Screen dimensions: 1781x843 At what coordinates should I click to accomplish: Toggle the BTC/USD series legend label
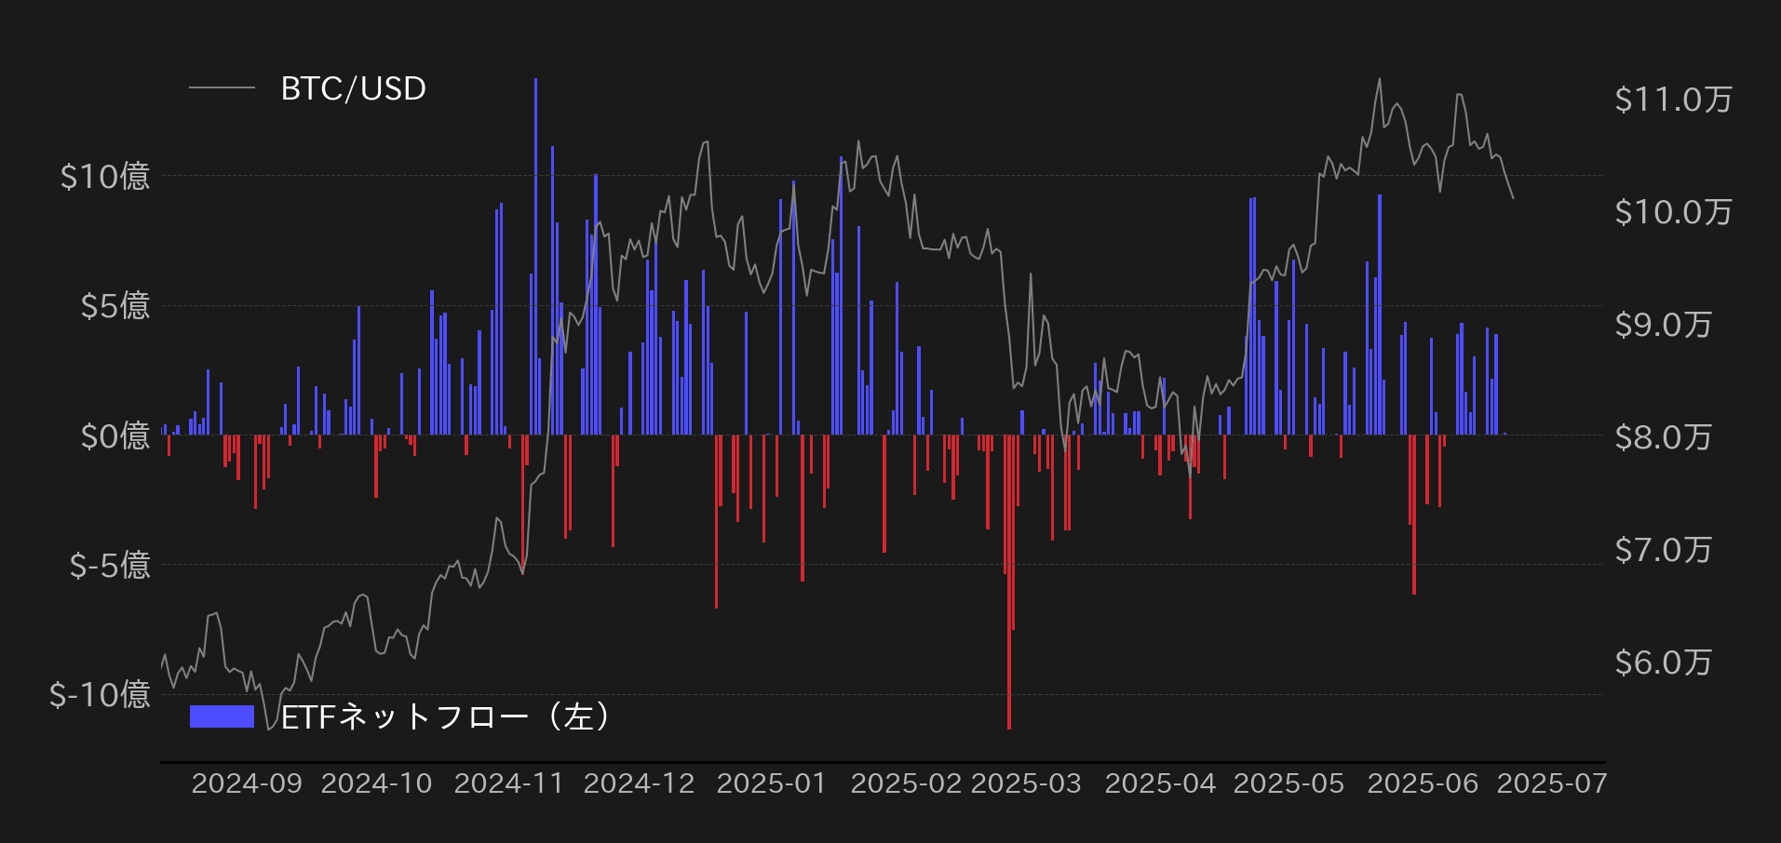pos(353,88)
